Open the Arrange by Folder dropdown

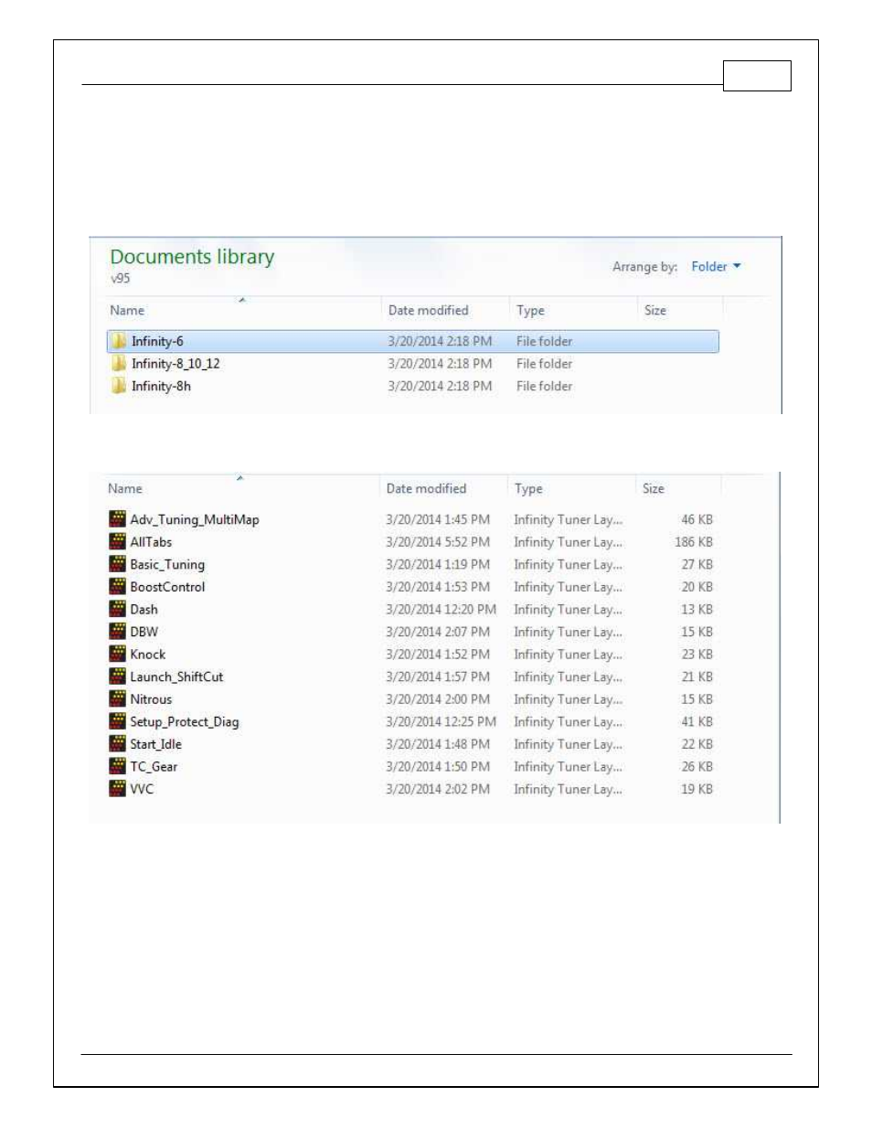[x=716, y=267]
